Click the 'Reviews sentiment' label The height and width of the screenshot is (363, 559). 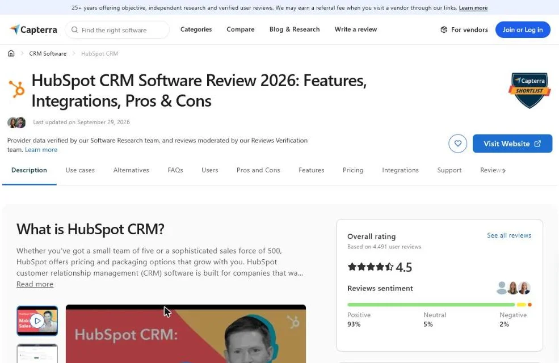380,288
